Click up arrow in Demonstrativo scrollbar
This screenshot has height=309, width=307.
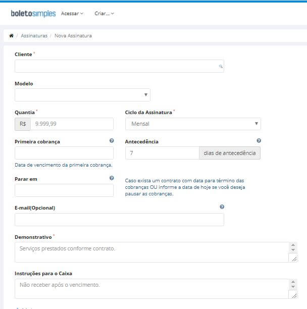pyautogui.click(x=293, y=245)
